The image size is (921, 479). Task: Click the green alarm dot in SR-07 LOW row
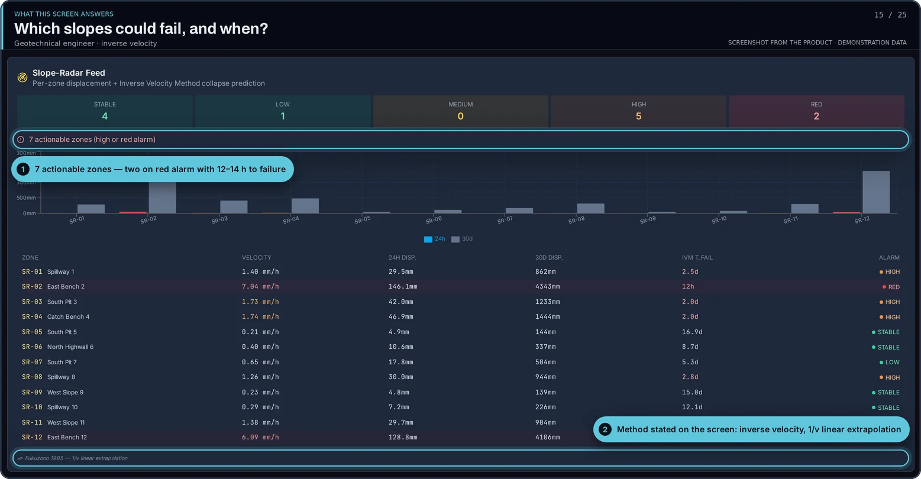tap(881, 362)
